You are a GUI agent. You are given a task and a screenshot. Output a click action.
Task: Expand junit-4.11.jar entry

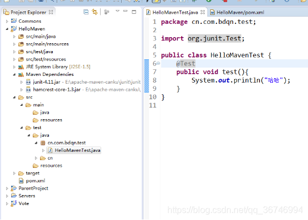(x=22, y=82)
